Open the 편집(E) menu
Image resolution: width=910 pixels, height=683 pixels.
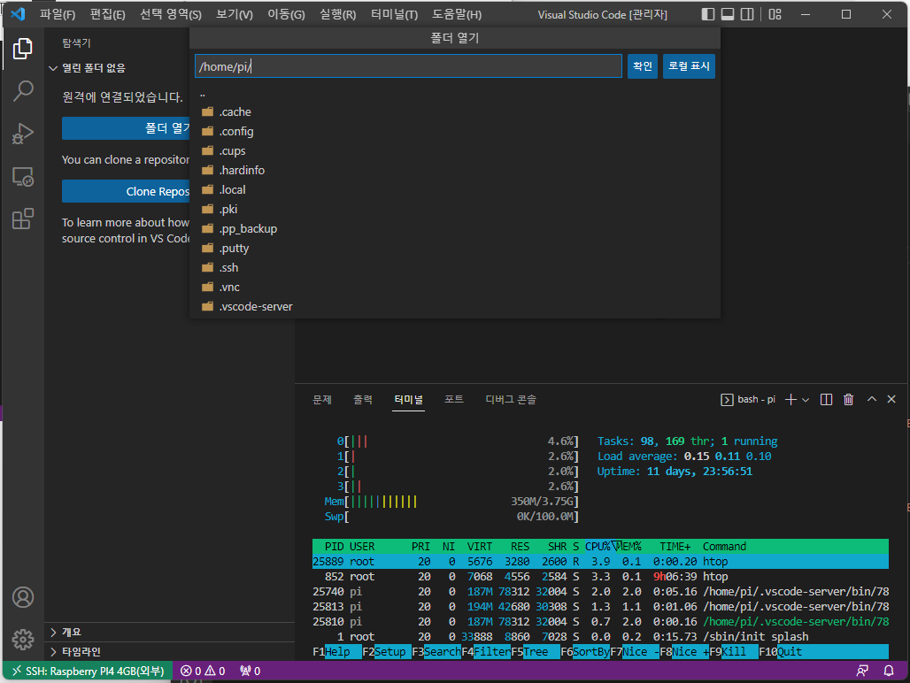(x=107, y=14)
